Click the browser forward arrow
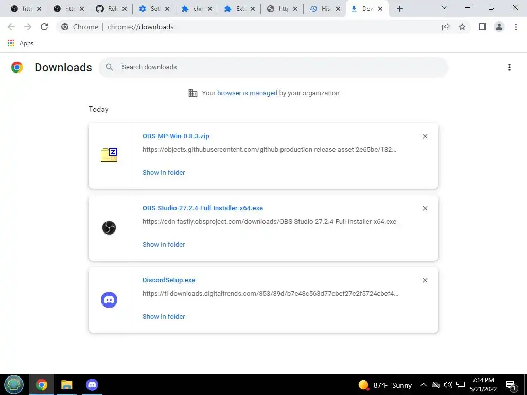 click(28, 27)
